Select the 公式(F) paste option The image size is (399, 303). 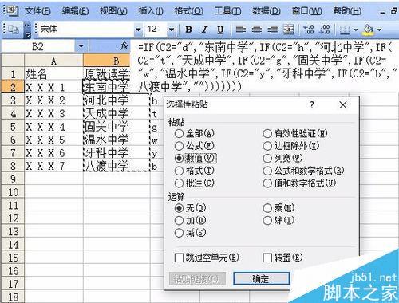click(195, 146)
